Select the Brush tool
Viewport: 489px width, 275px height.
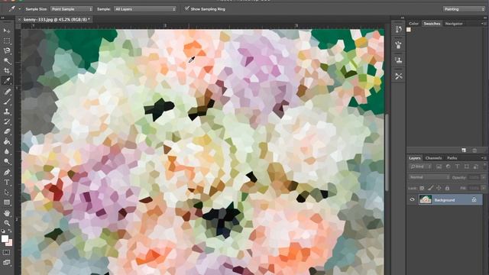click(7, 102)
